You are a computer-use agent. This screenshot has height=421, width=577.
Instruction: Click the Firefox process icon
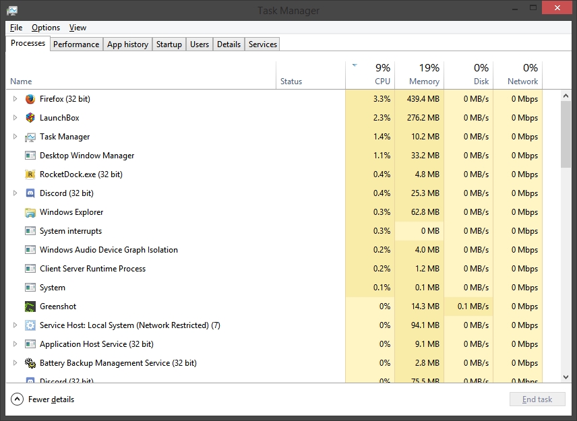point(30,99)
